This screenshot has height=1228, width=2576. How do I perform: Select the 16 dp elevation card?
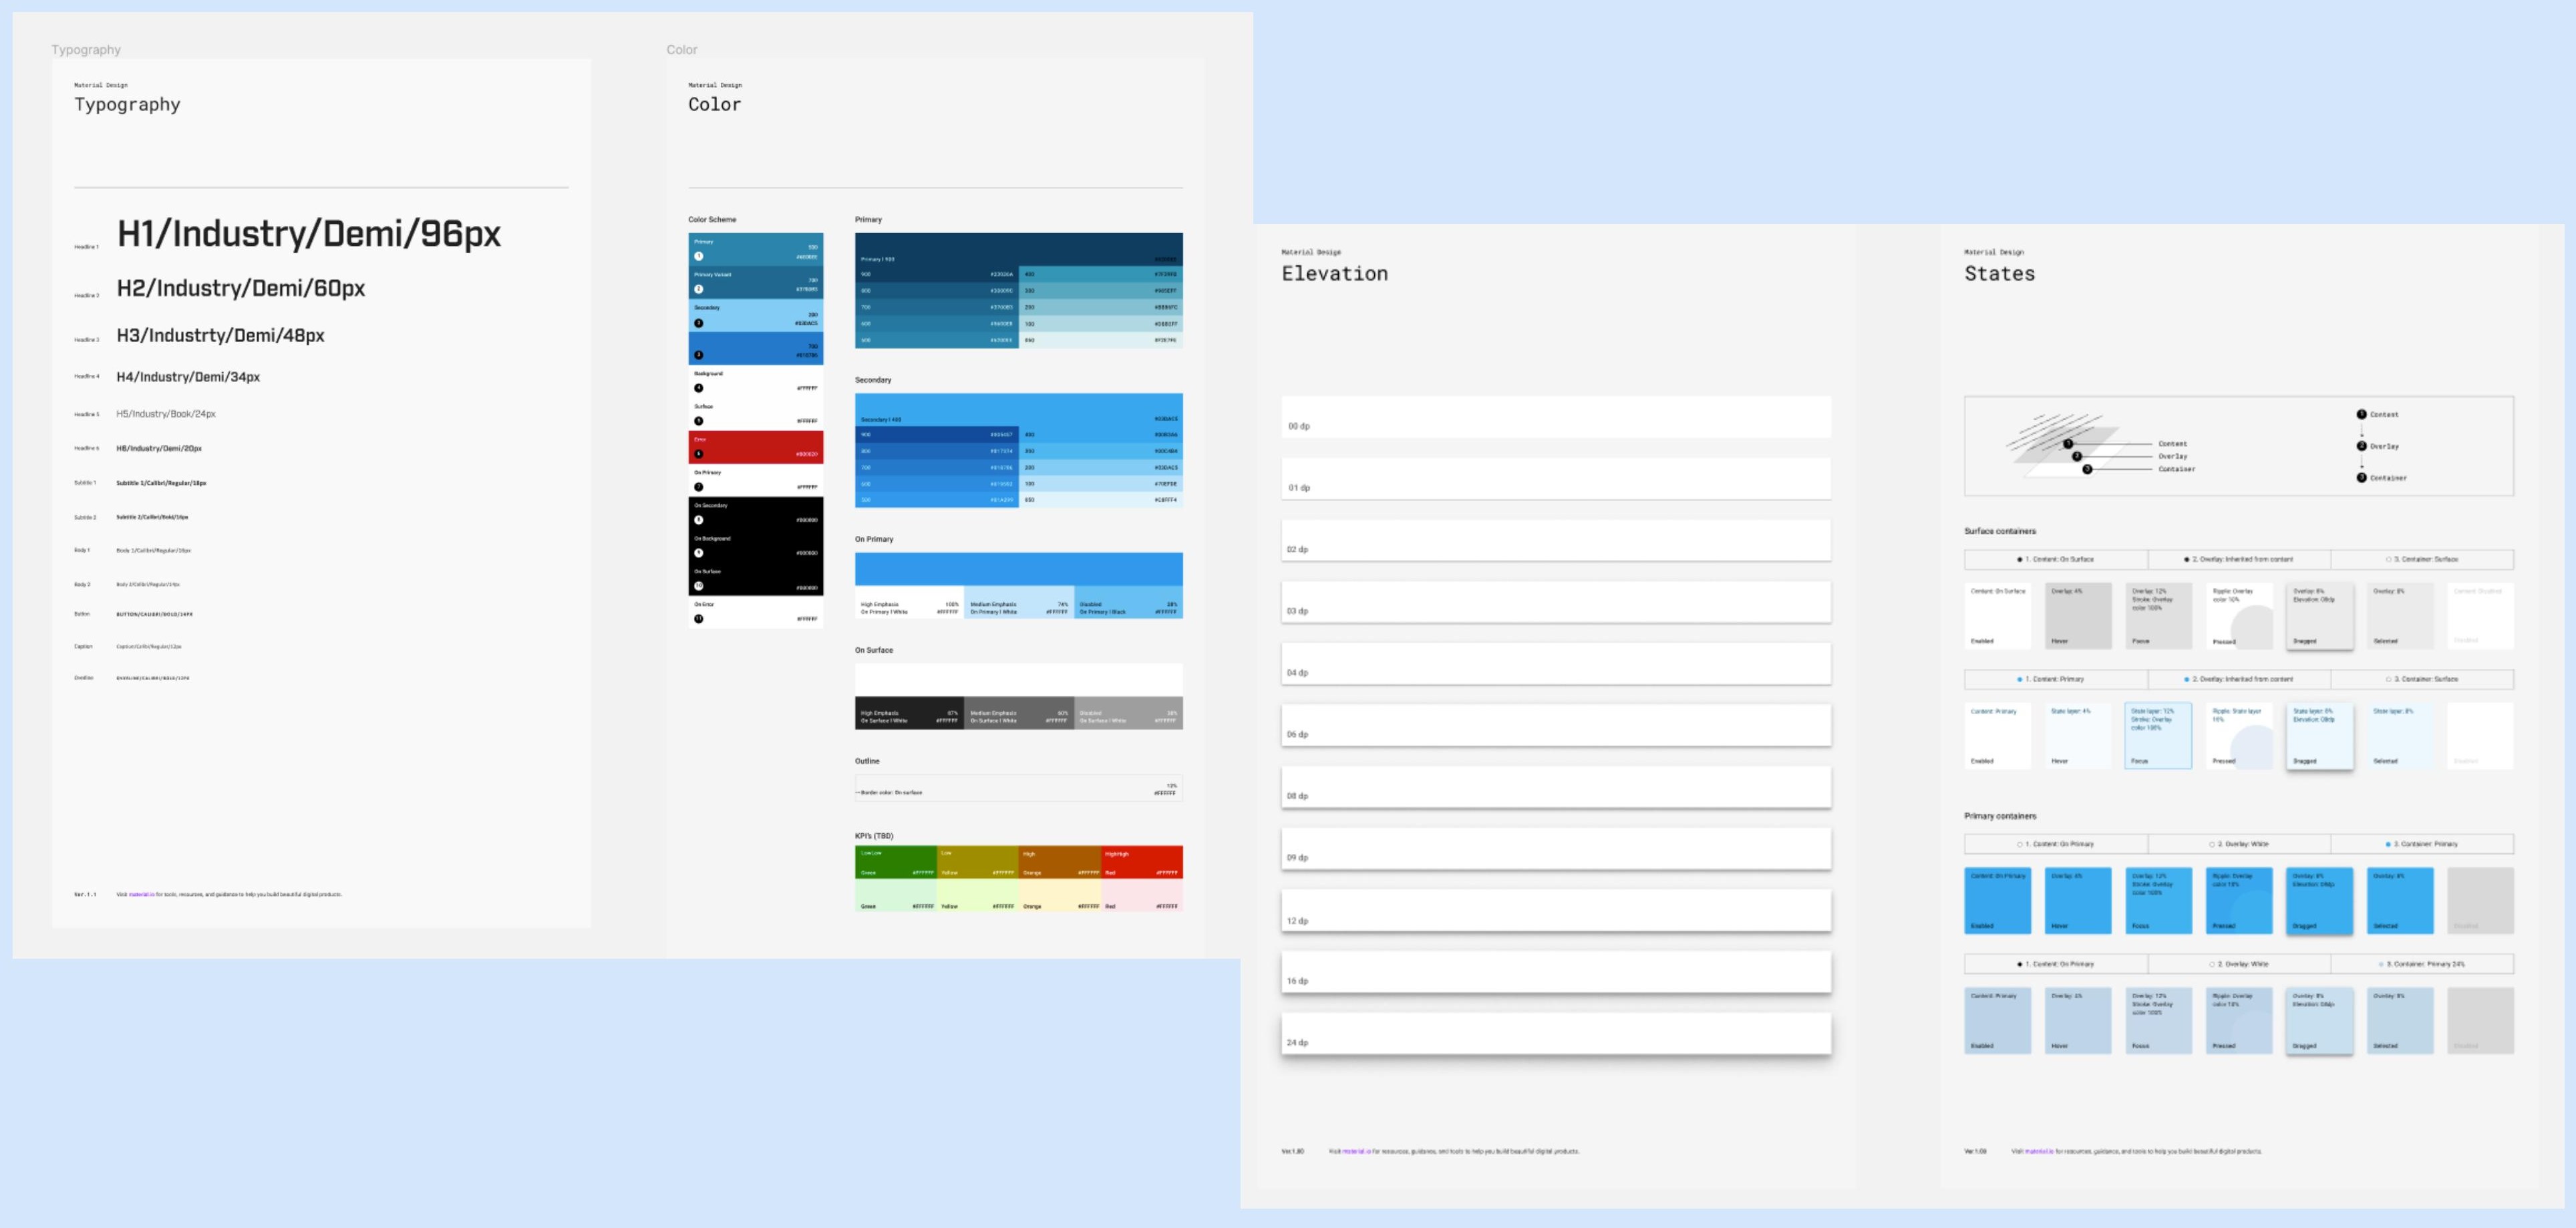(1556, 972)
